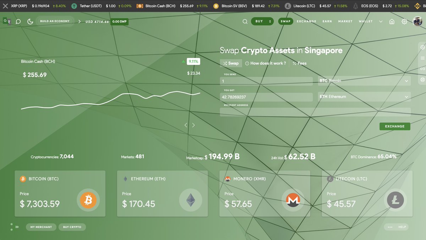Open the BTC Bitcoin currency dropdown
Viewport: 426px width, 240px height.
364,81
